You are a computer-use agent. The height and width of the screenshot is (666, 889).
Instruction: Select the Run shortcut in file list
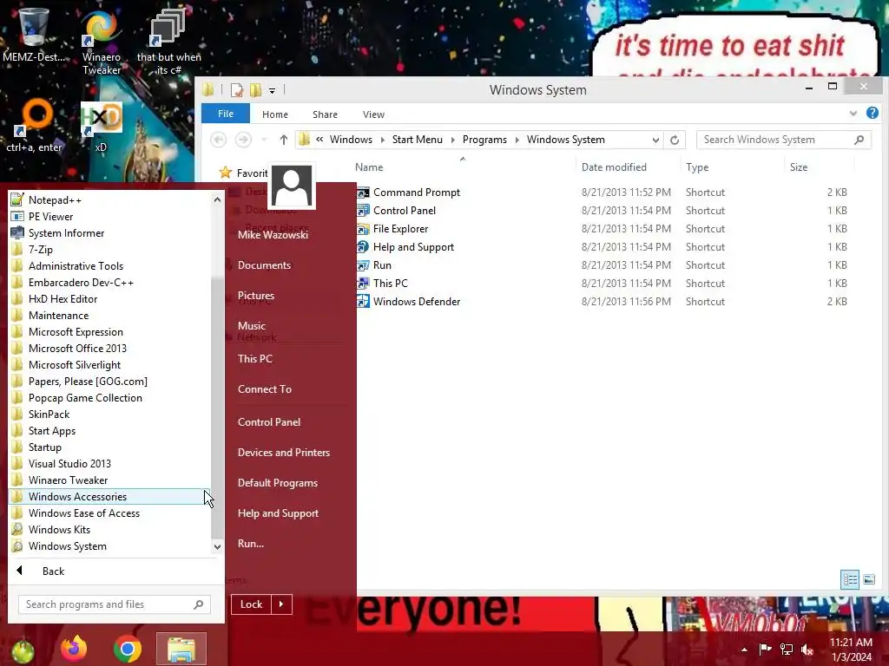pyautogui.click(x=382, y=265)
